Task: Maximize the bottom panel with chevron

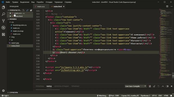Action: tap(163, 86)
